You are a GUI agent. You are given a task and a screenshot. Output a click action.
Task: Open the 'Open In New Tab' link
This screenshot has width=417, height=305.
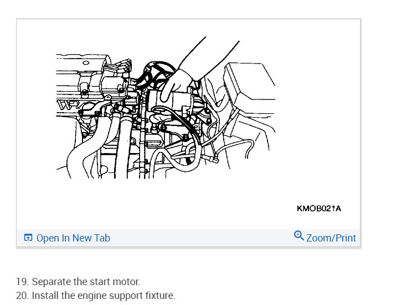(73, 238)
